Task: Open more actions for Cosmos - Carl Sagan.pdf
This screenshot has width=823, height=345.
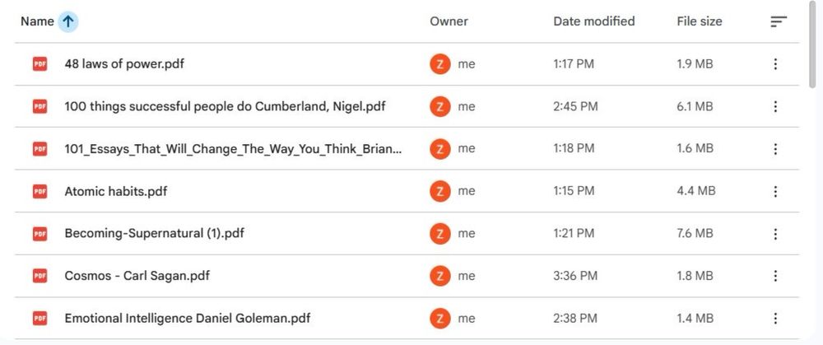Action: (775, 276)
